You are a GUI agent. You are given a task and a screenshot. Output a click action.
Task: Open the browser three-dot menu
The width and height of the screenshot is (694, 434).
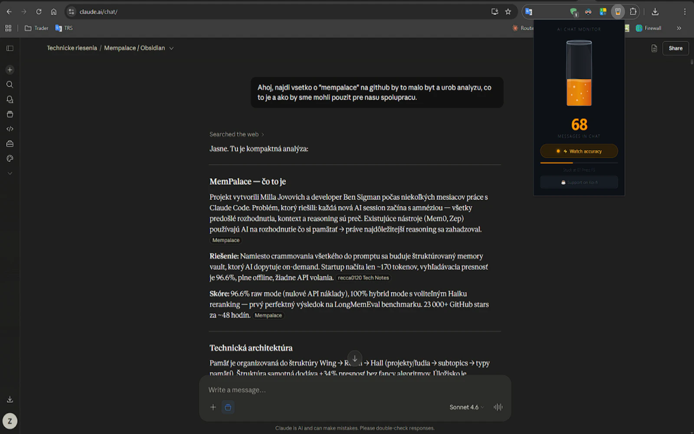[x=684, y=12]
